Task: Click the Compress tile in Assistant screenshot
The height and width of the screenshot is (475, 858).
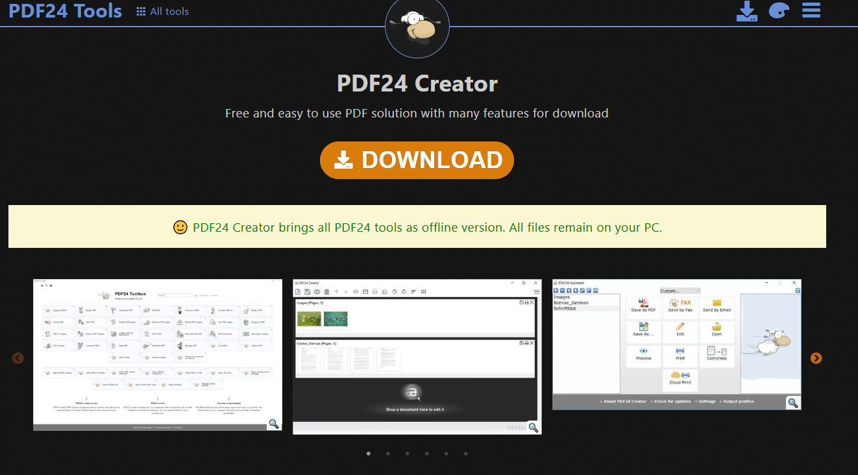Action: (717, 356)
